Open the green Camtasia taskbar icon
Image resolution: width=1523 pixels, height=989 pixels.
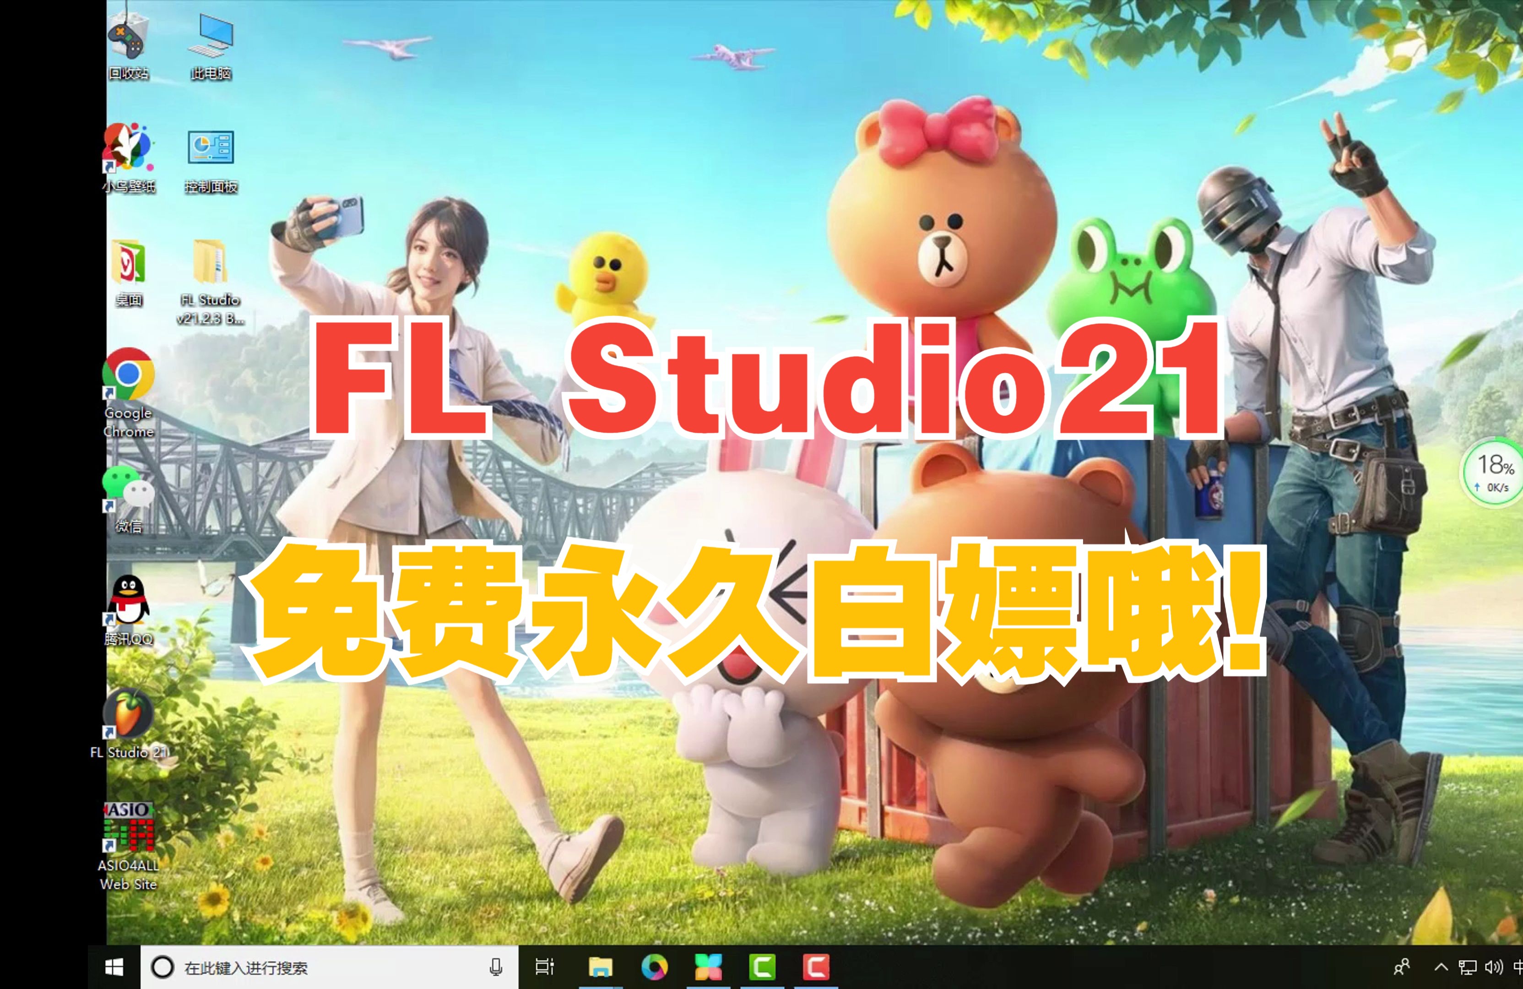(762, 967)
